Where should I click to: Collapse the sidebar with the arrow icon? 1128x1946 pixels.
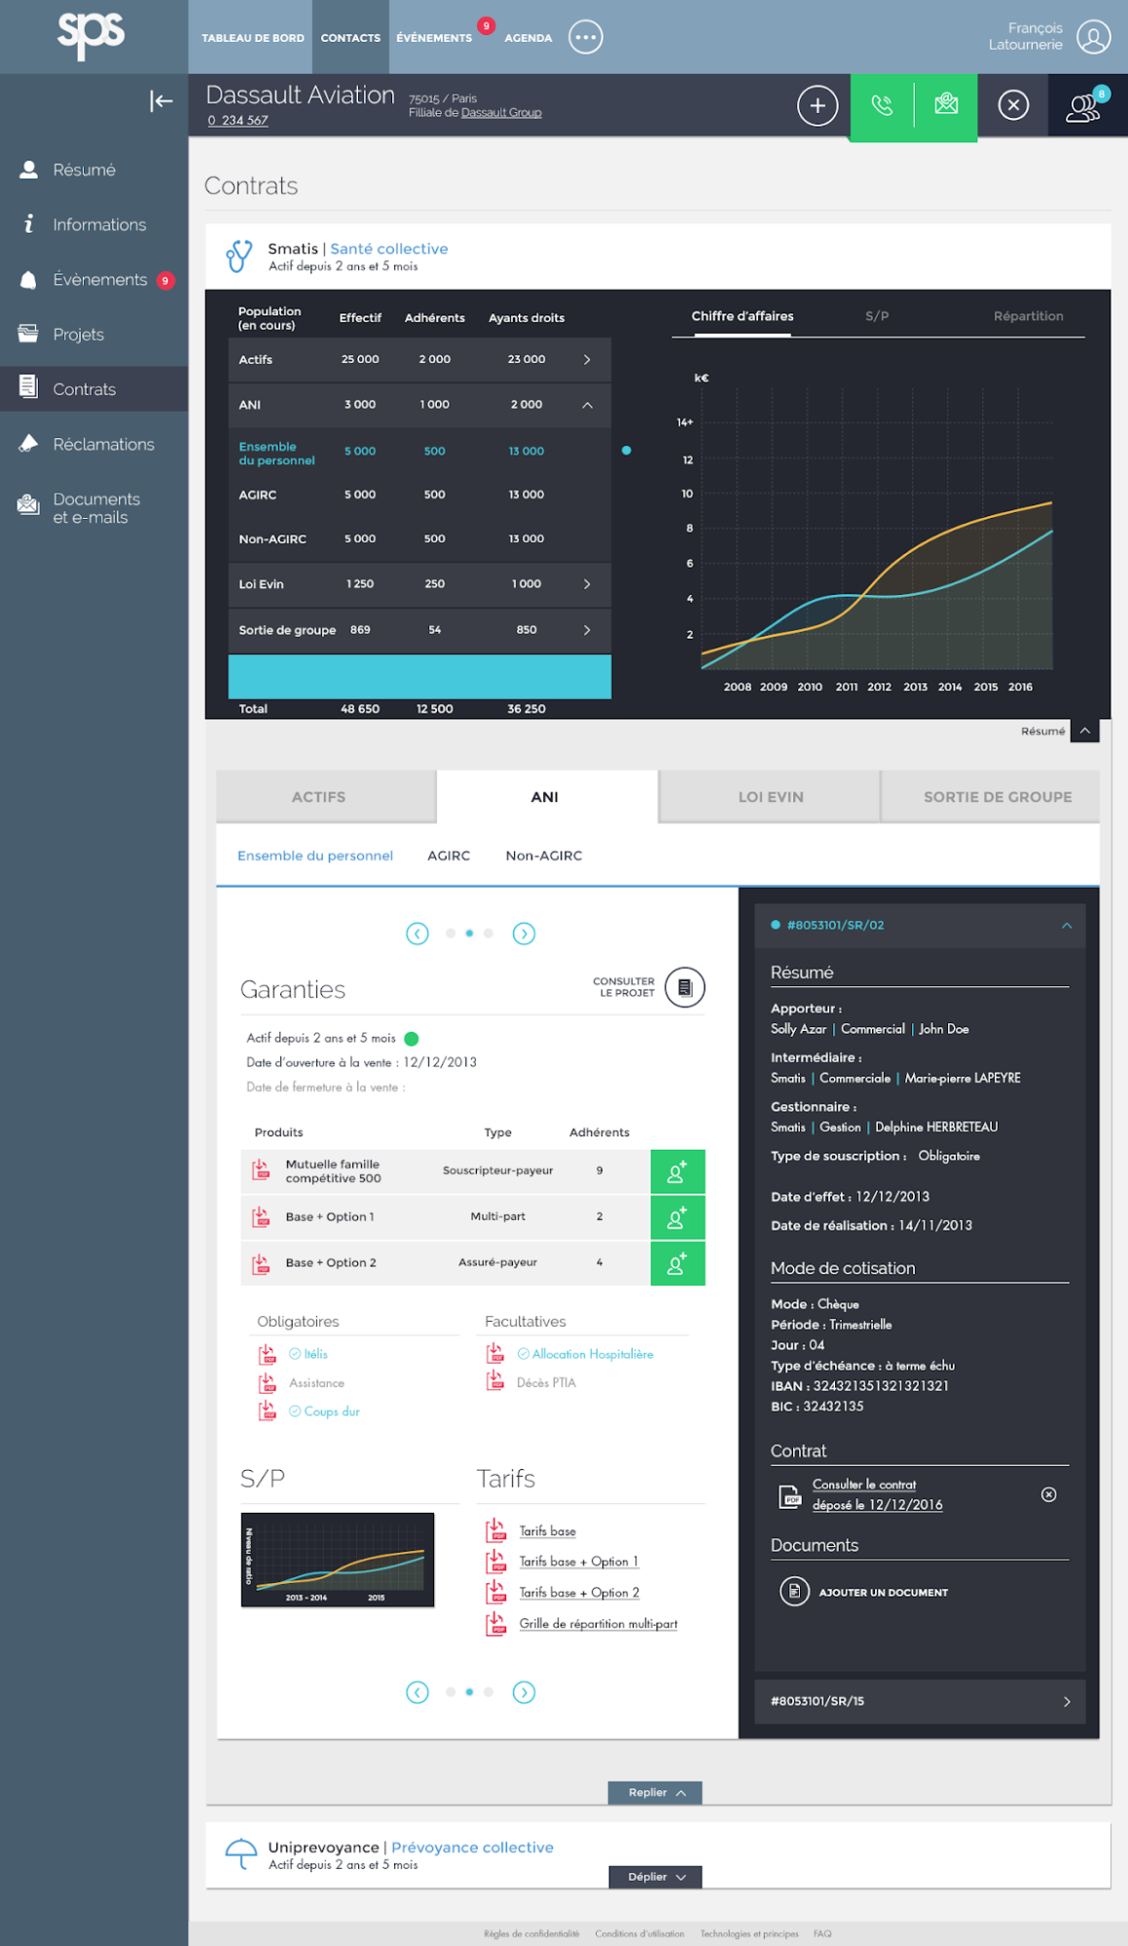coord(162,101)
